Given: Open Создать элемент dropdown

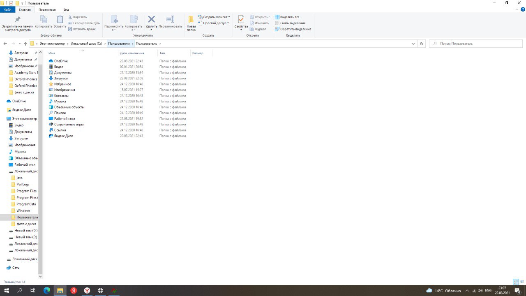Looking at the screenshot, I should pyautogui.click(x=214, y=17).
